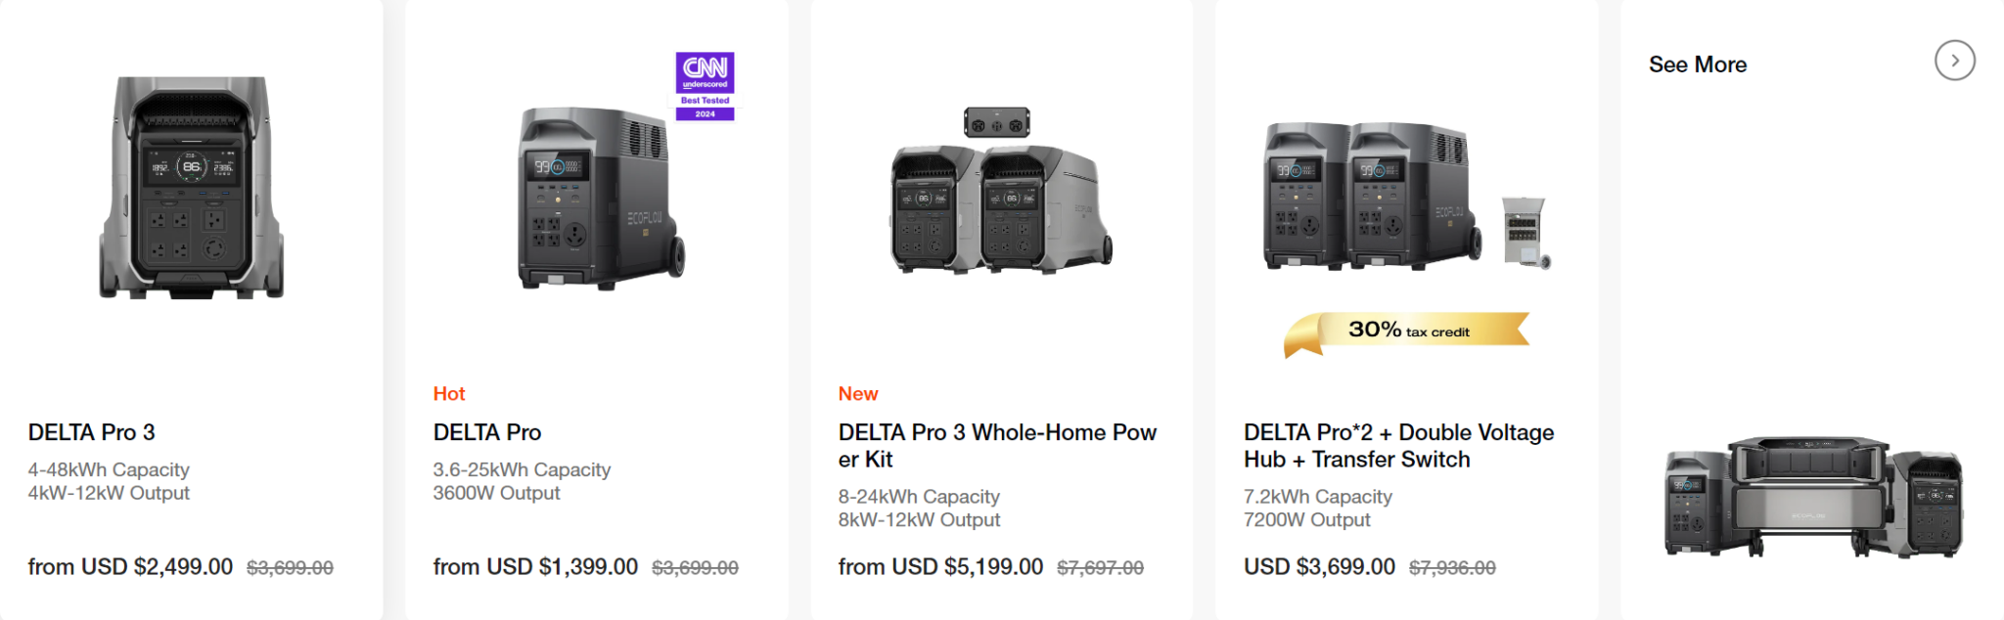This screenshot has height=620, width=2004.
Task: Open the DELTA Pro 3 title link
Action: coord(92,432)
